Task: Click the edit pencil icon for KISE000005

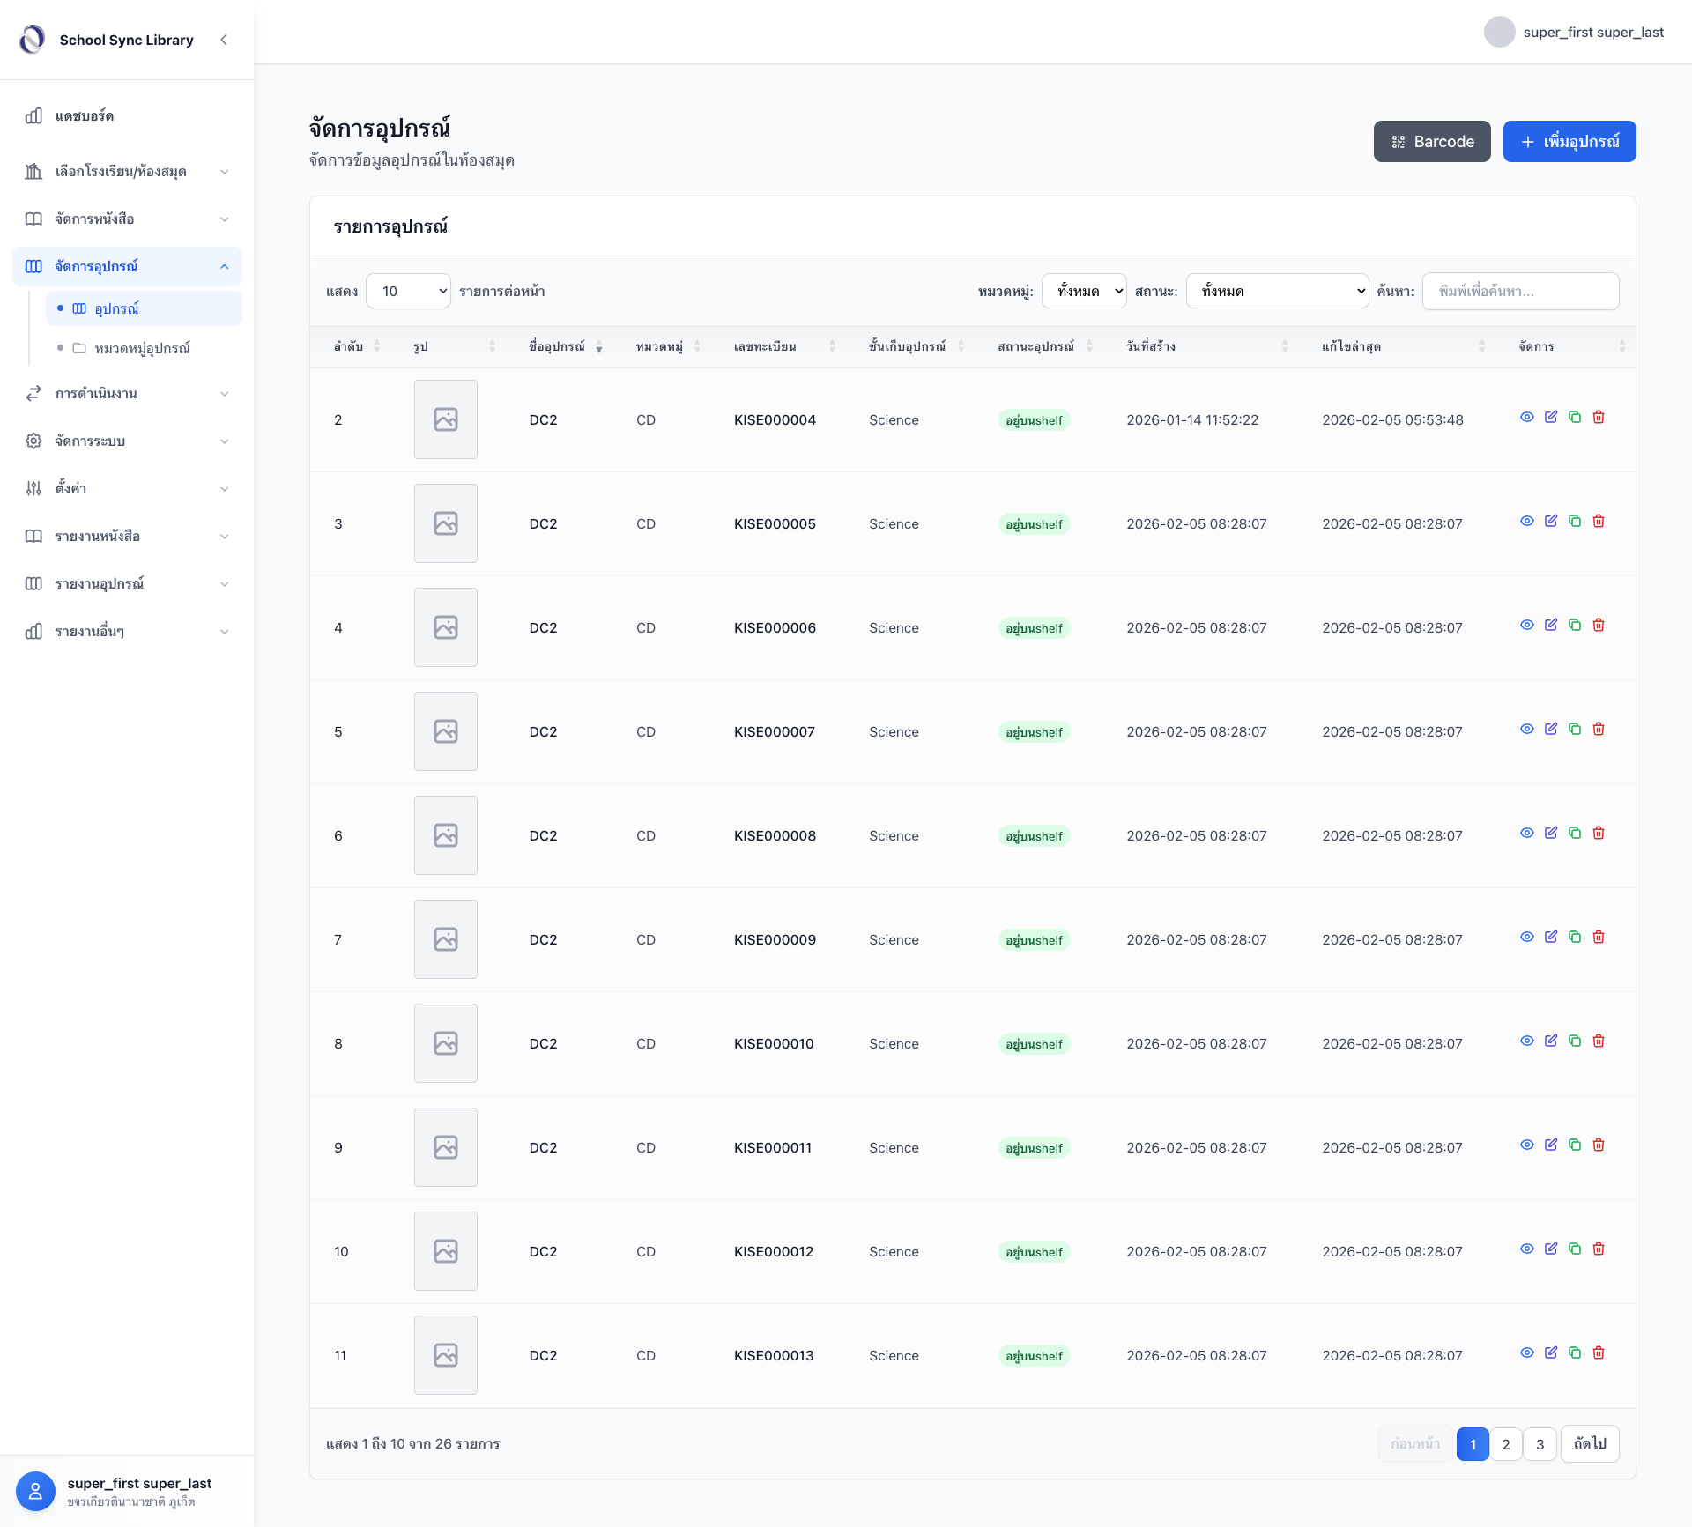Action: 1551,521
